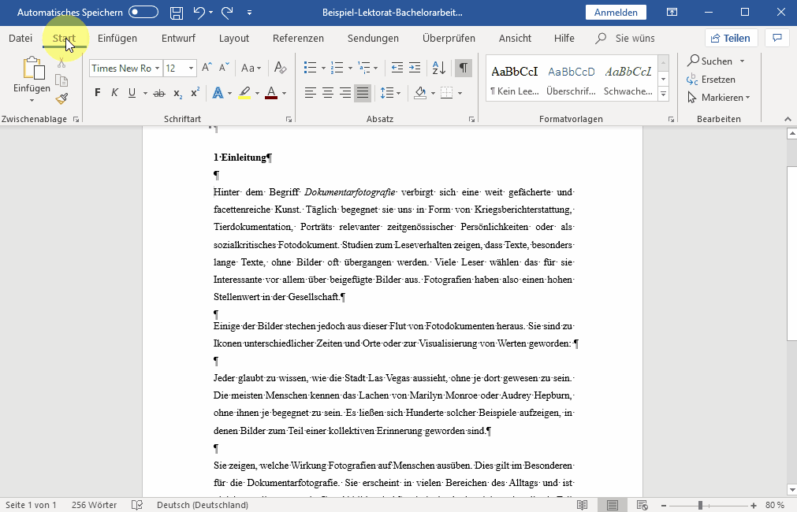Viewport: 797px width, 512px height.
Task: Toggle italic formatting (K)
Action: pos(115,93)
